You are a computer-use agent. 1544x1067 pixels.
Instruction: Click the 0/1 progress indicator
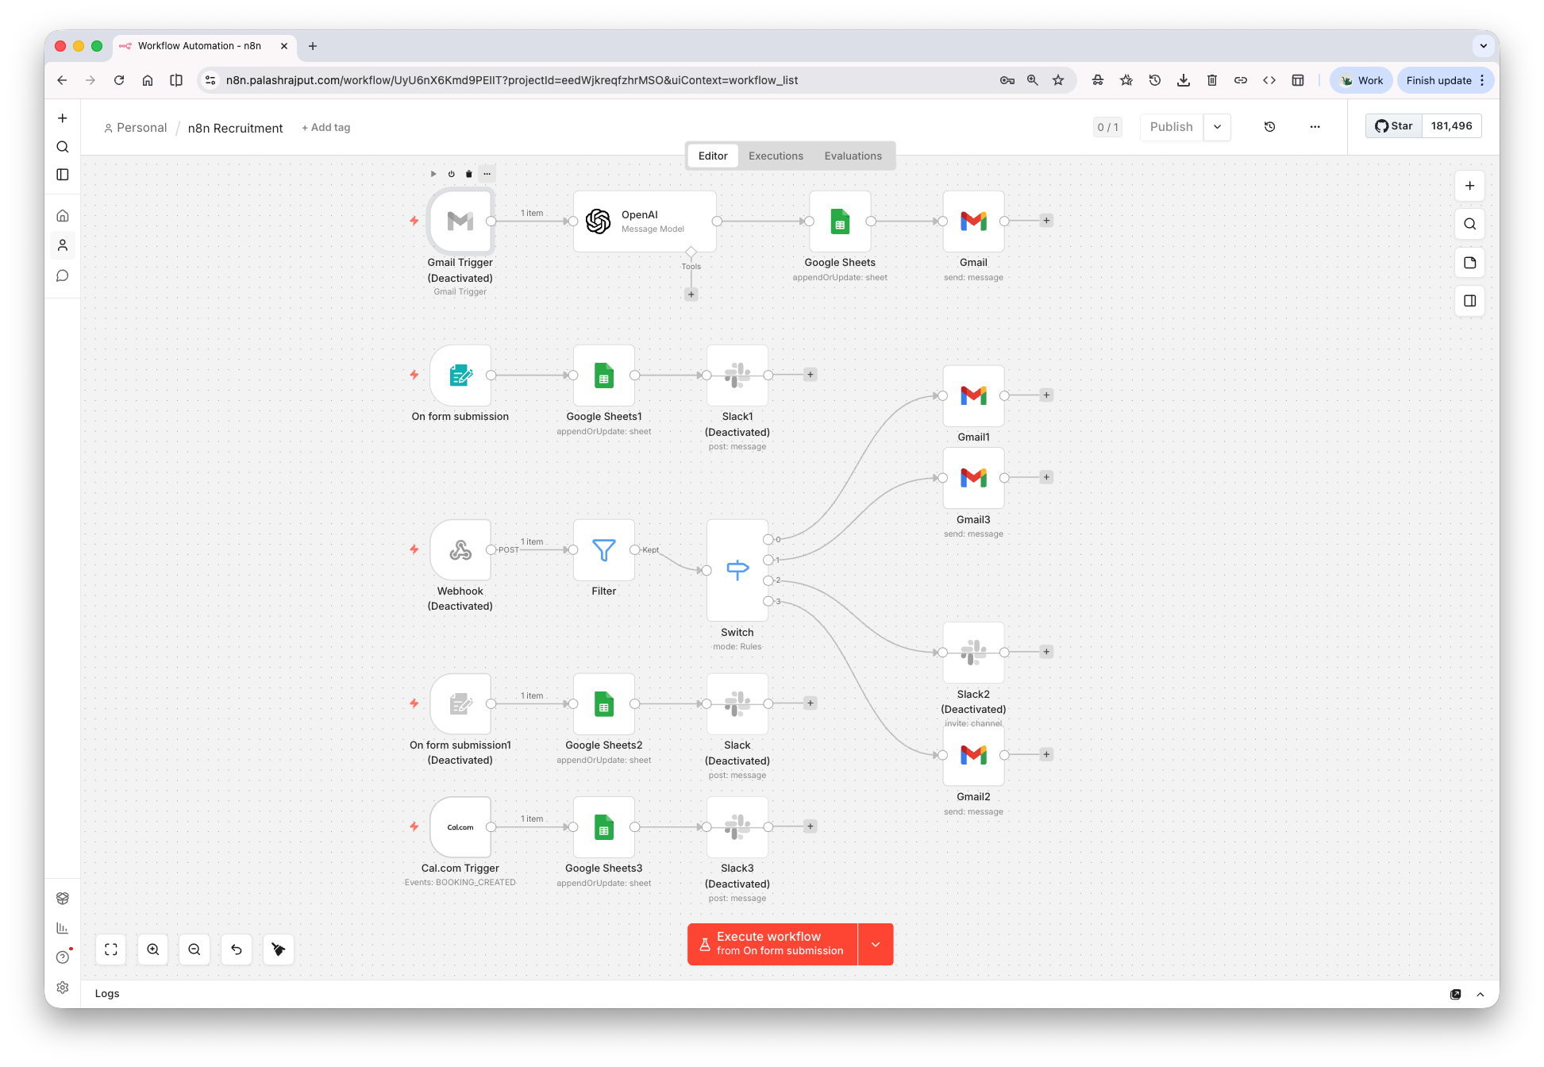click(x=1107, y=127)
